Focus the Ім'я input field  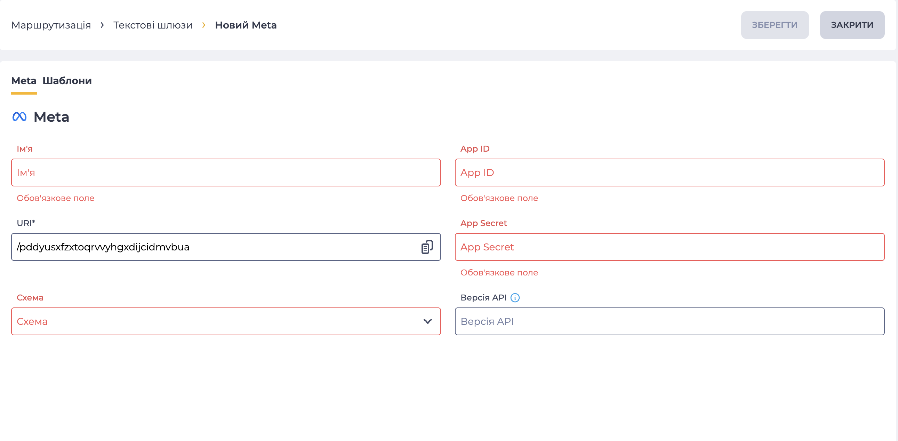click(x=226, y=173)
